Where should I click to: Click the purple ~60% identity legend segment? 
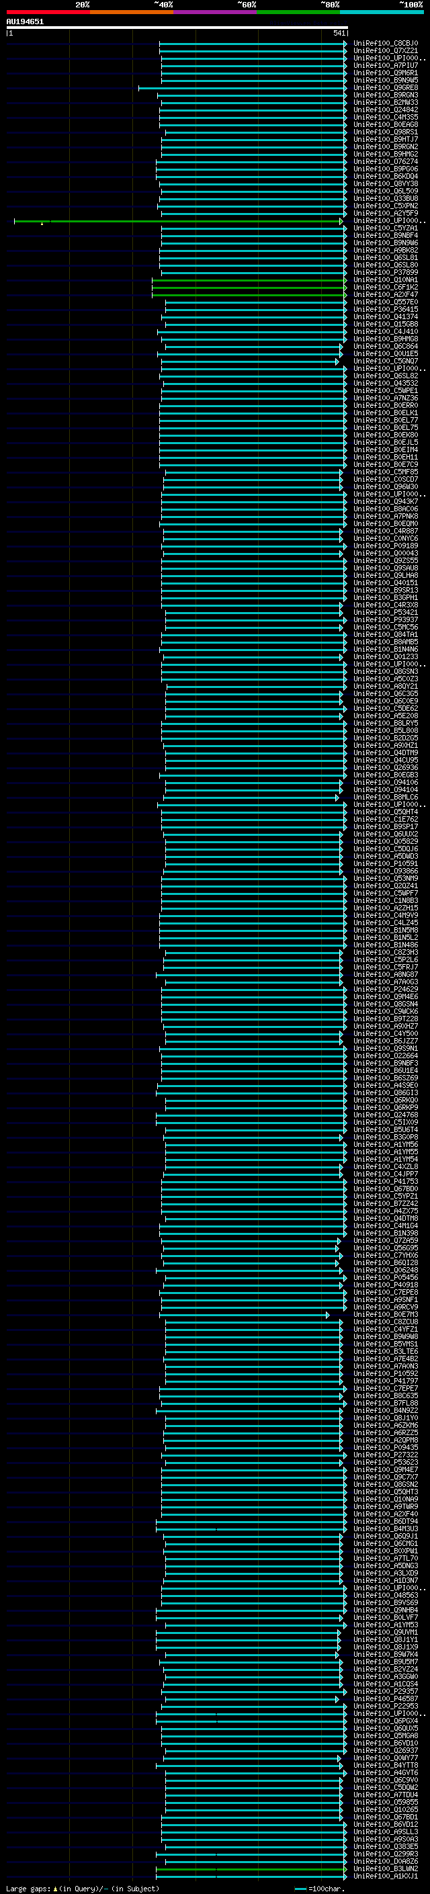click(214, 12)
